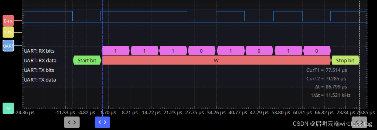Click the blue cursor handle
377x130 pixels.
(x=102, y=122)
